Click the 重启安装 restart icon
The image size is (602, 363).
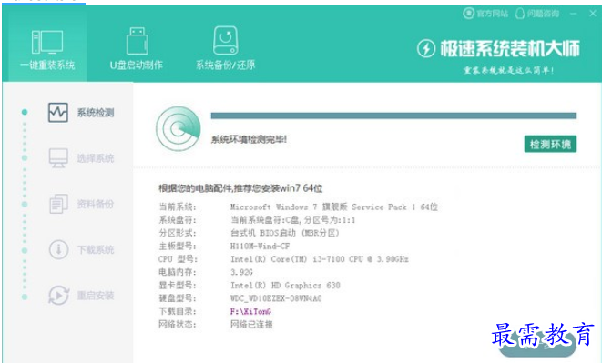(58, 295)
